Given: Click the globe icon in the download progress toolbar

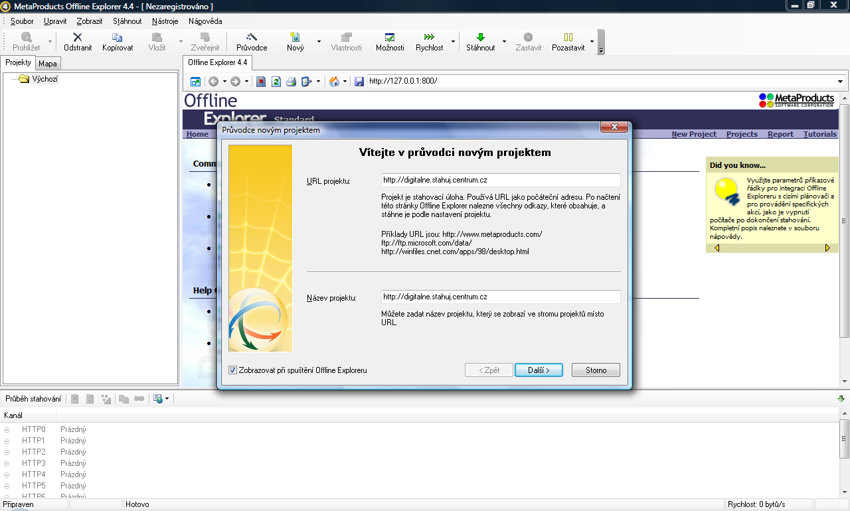Looking at the screenshot, I should coord(157,399).
